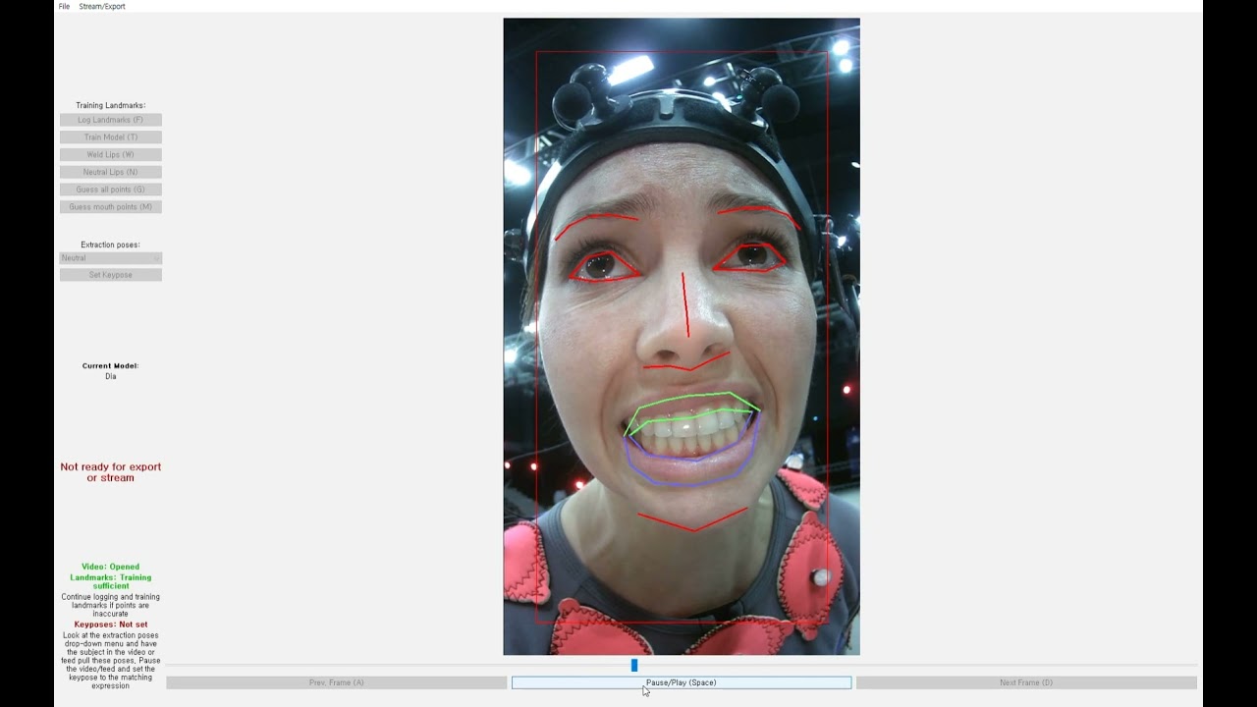
Task: Click Guess all points (G) button
Action: tap(111, 190)
